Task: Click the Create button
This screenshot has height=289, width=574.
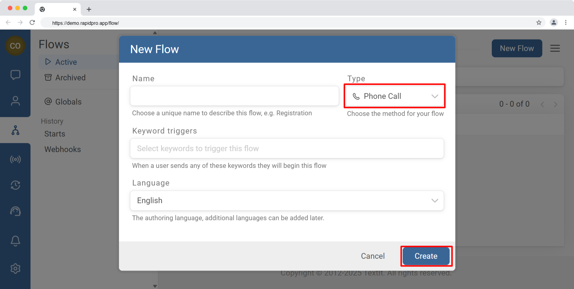Action: click(x=426, y=256)
